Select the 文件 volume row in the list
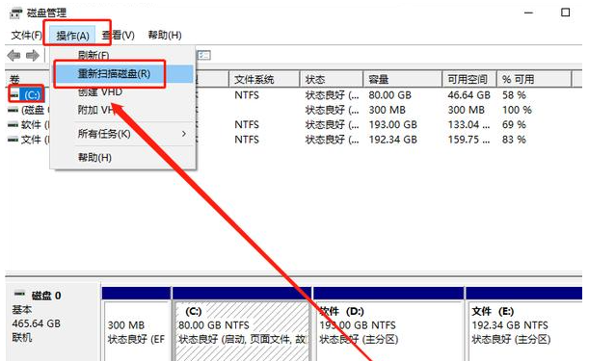This screenshot has width=615, height=361. (x=30, y=140)
